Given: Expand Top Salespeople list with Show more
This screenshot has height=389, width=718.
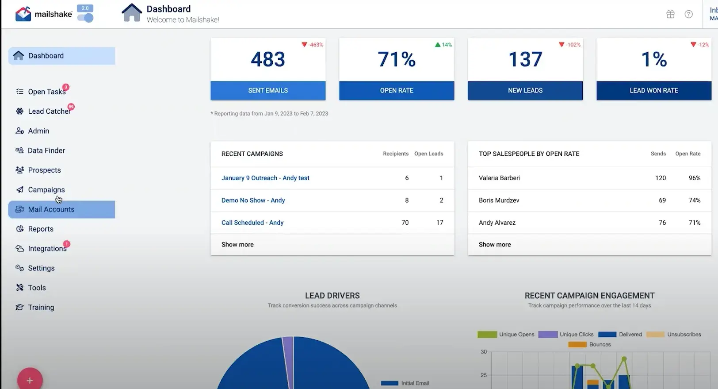Looking at the screenshot, I should [494, 245].
